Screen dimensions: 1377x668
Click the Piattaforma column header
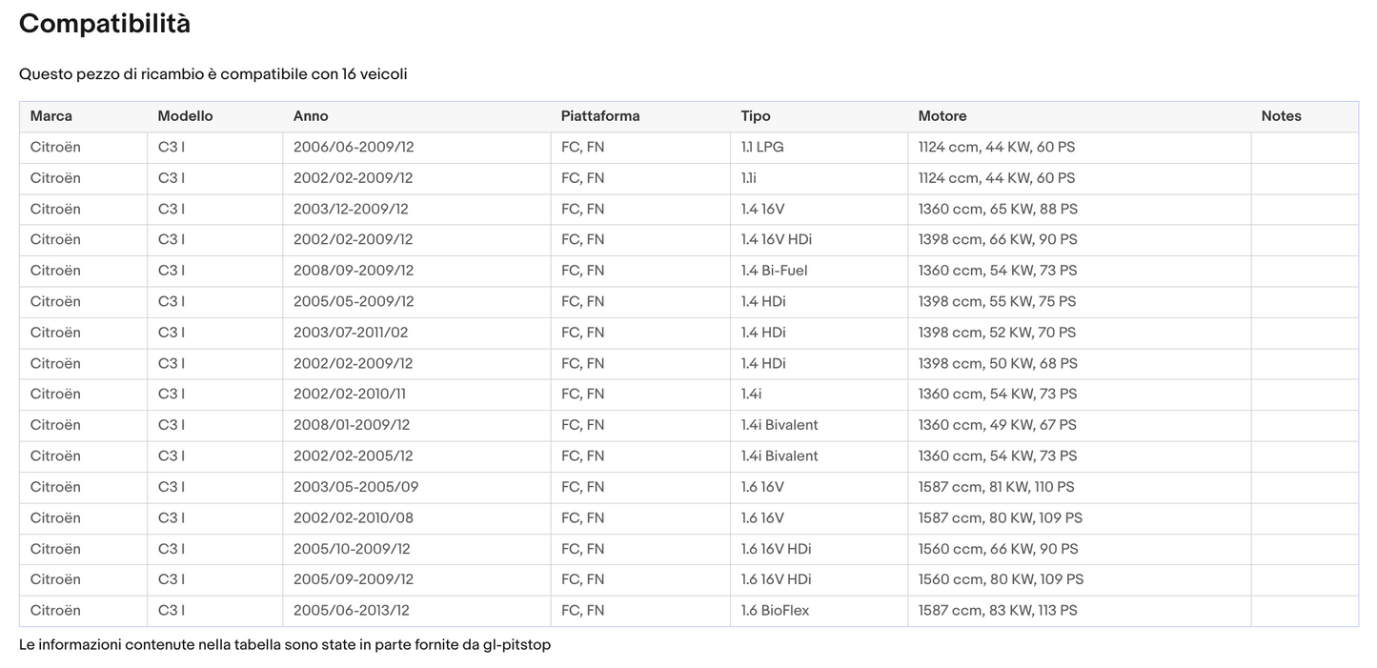tap(600, 116)
